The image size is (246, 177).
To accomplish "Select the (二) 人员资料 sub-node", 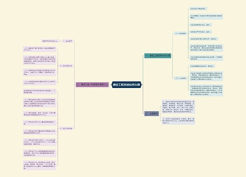I will 181,78.
